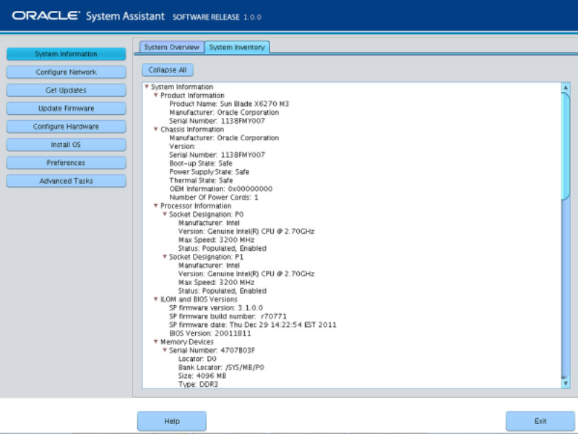
Task: Select Max Speed row under socket P0
Action: (216, 239)
